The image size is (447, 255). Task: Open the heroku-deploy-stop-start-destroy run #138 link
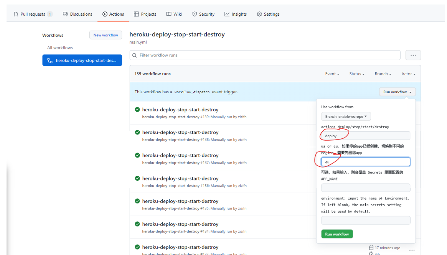pos(180,133)
